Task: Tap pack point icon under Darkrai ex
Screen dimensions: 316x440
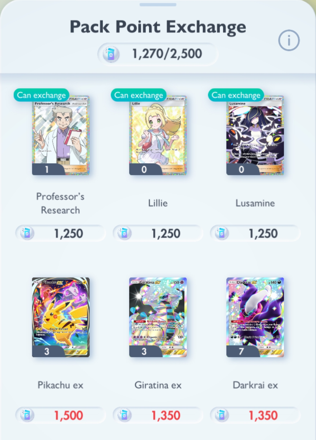Action: [221, 415]
